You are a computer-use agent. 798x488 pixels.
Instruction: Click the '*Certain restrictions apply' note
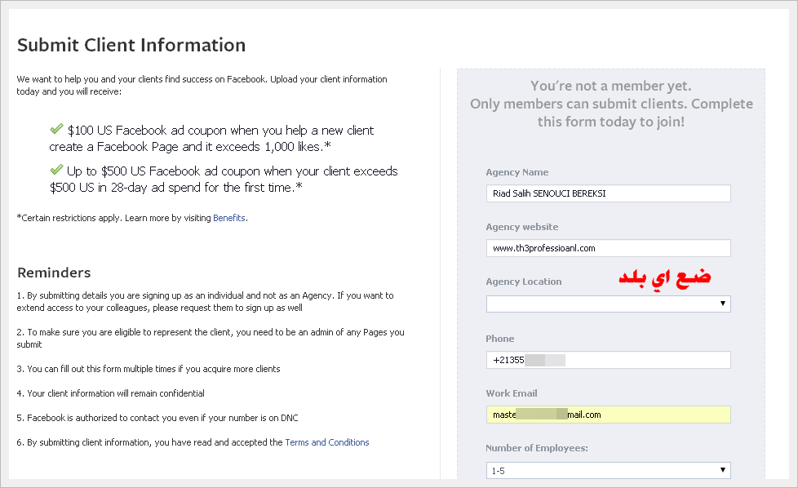point(132,218)
